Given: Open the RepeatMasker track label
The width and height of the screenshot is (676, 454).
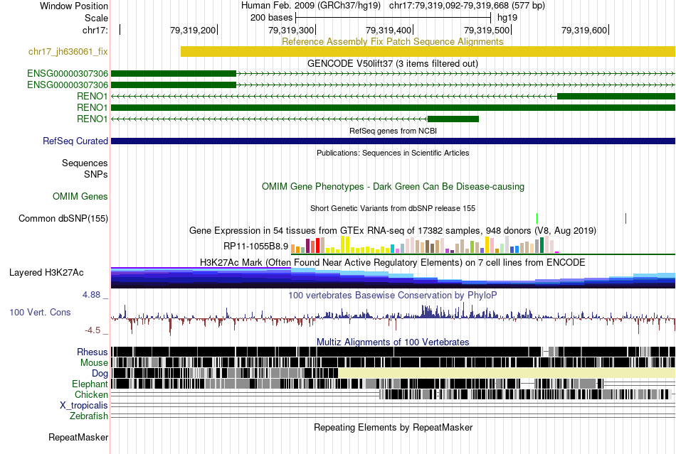Looking at the screenshot, I should pos(78,438).
